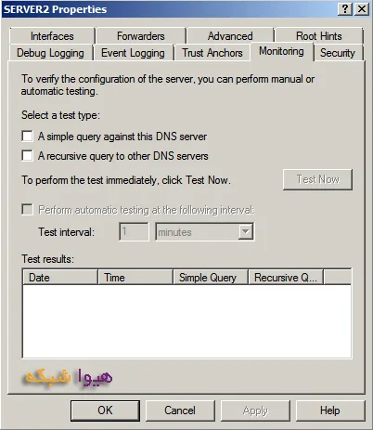Check recursive query to other DNS servers
This screenshot has height=430, width=373.
(27, 155)
